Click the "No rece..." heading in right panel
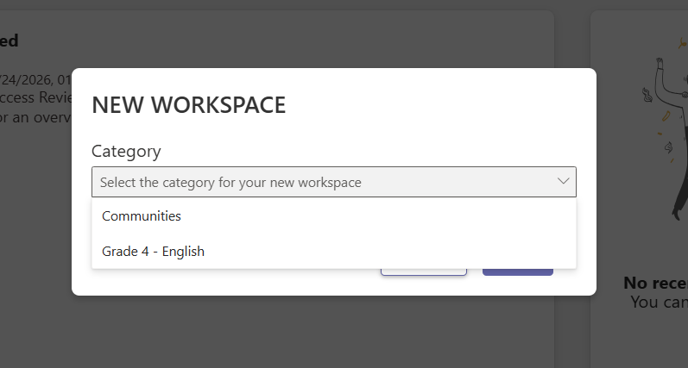This screenshot has height=368, width=688. (x=655, y=283)
